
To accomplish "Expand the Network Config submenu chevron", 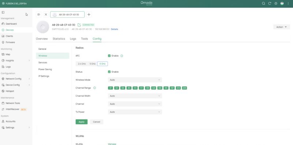I will [29, 79].
